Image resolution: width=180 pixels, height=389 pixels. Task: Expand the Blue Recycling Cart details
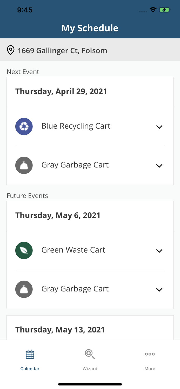(x=159, y=127)
